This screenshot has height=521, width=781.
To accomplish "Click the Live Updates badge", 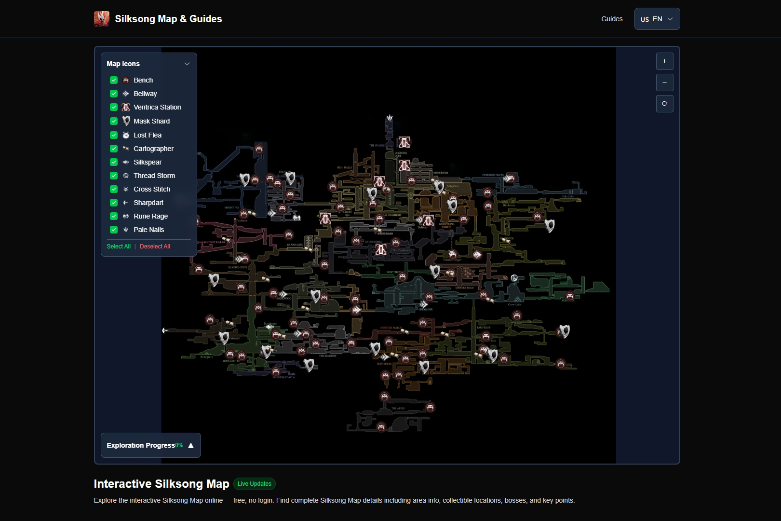I will 255,484.
